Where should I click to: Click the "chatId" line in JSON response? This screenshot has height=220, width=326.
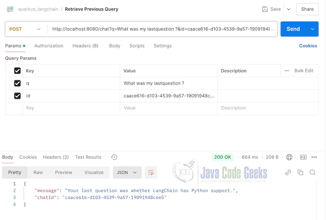(x=101, y=198)
